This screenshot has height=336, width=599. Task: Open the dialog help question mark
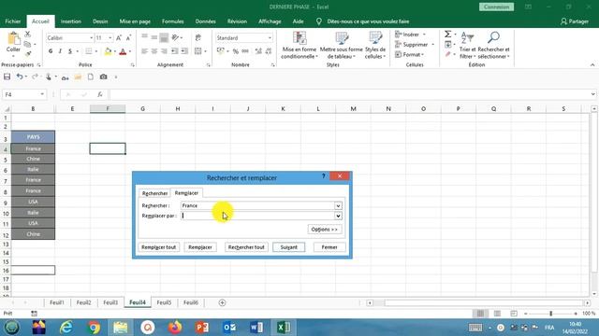click(324, 176)
